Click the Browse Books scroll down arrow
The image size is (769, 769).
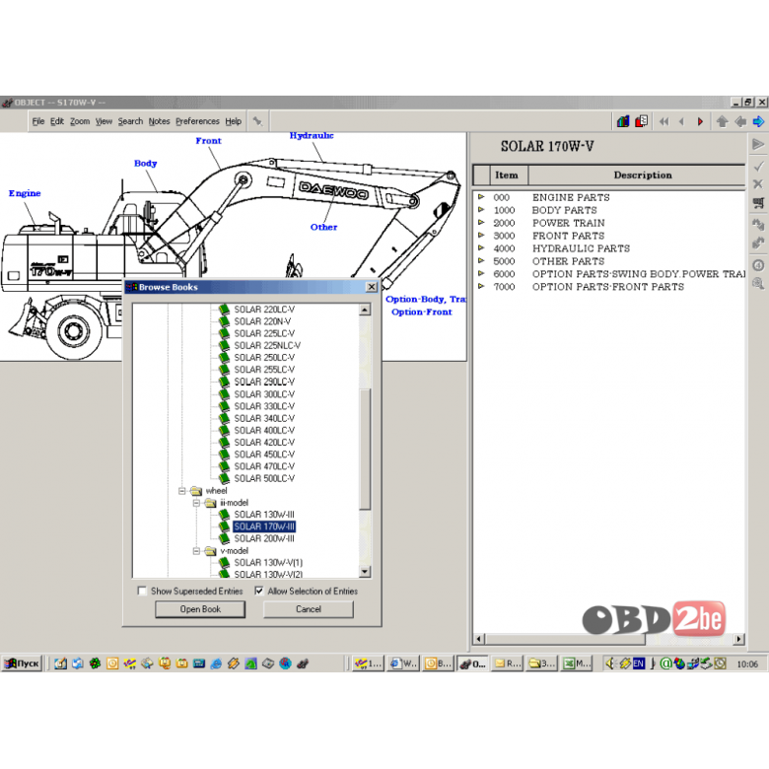click(x=365, y=572)
